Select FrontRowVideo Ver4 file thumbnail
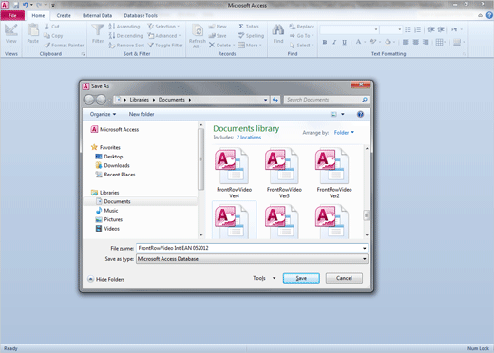Viewport: 494px width, 353px height. pyautogui.click(x=234, y=174)
